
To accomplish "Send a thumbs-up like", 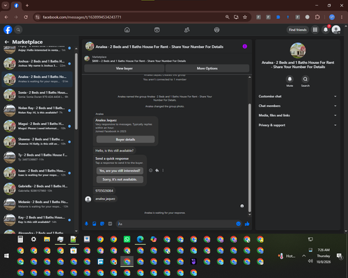I will pos(247,224).
